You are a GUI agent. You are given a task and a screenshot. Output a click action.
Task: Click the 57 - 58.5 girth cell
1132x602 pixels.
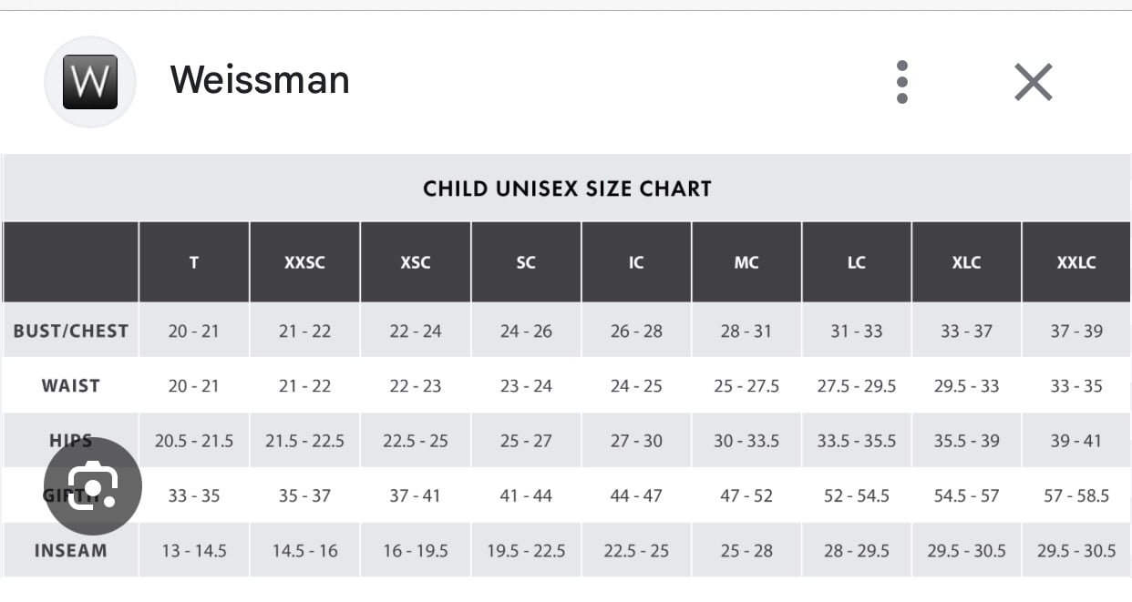tap(1076, 495)
